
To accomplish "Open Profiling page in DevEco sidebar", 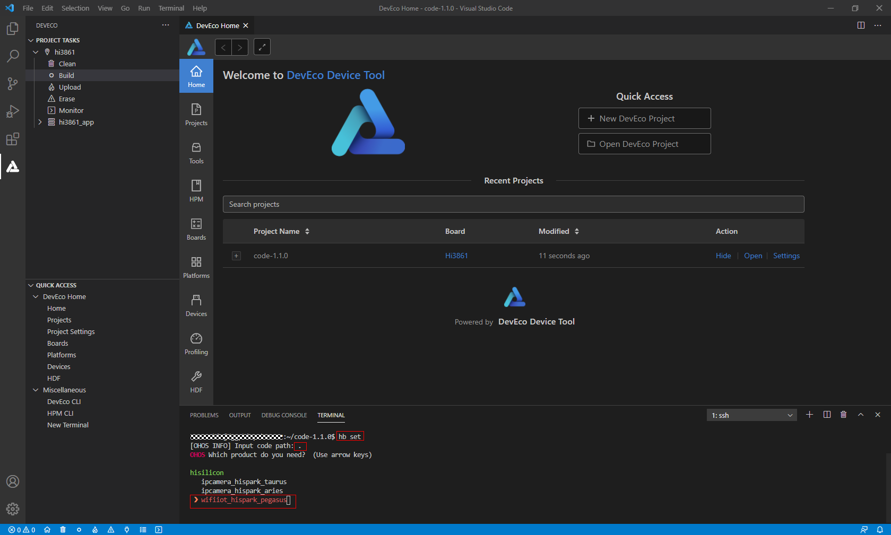I will pos(196,344).
